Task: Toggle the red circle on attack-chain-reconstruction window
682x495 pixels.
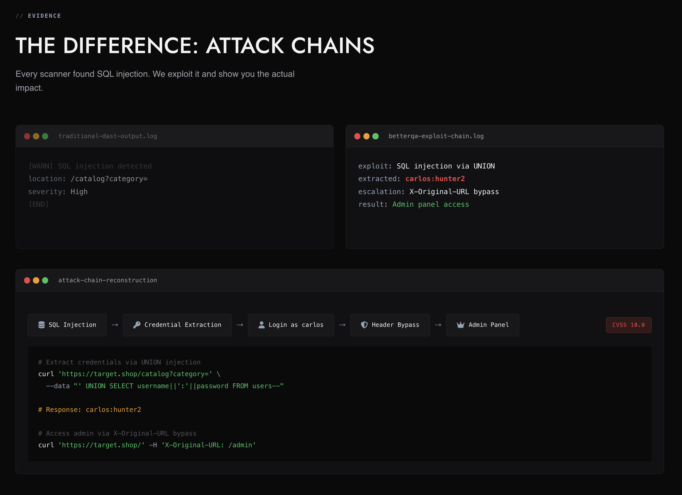Action: click(x=27, y=280)
